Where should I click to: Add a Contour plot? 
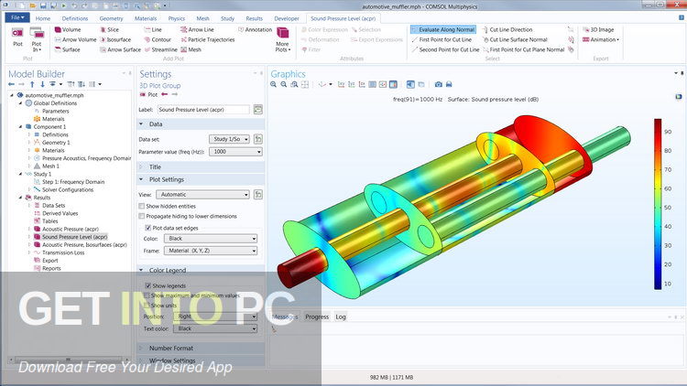[x=158, y=40]
